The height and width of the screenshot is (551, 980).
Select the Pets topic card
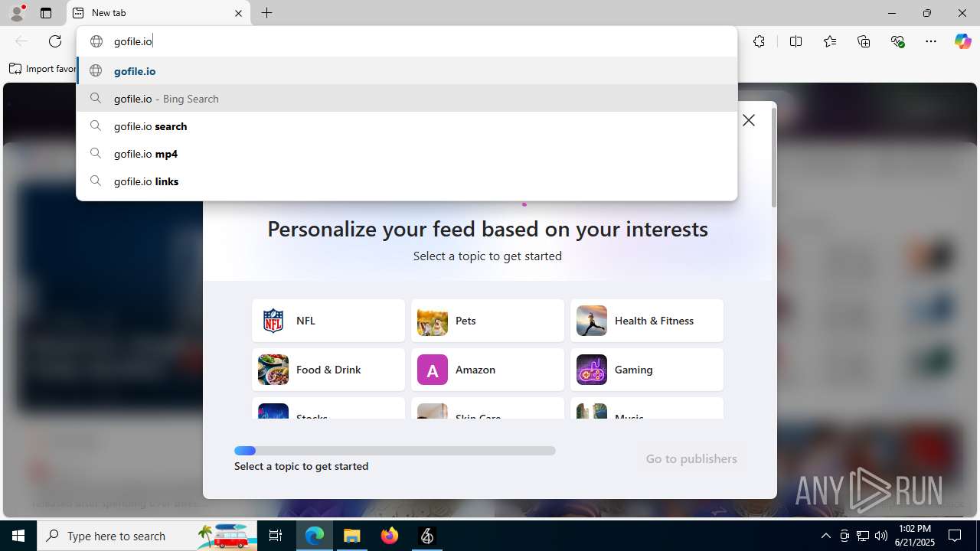pyautogui.click(x=488, y=321)
